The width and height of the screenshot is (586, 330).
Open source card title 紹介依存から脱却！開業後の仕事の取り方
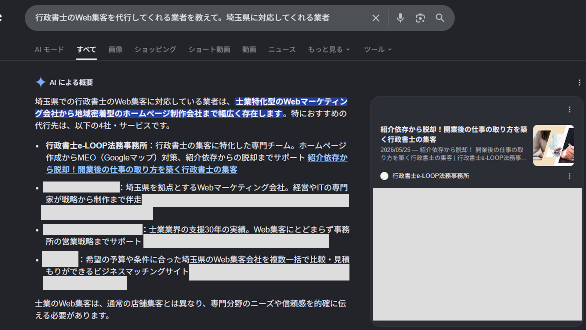point(454,134)
